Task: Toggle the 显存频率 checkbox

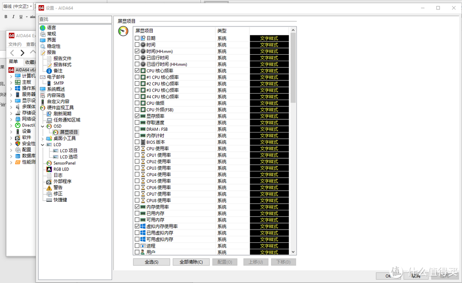Action: (137, 116)
